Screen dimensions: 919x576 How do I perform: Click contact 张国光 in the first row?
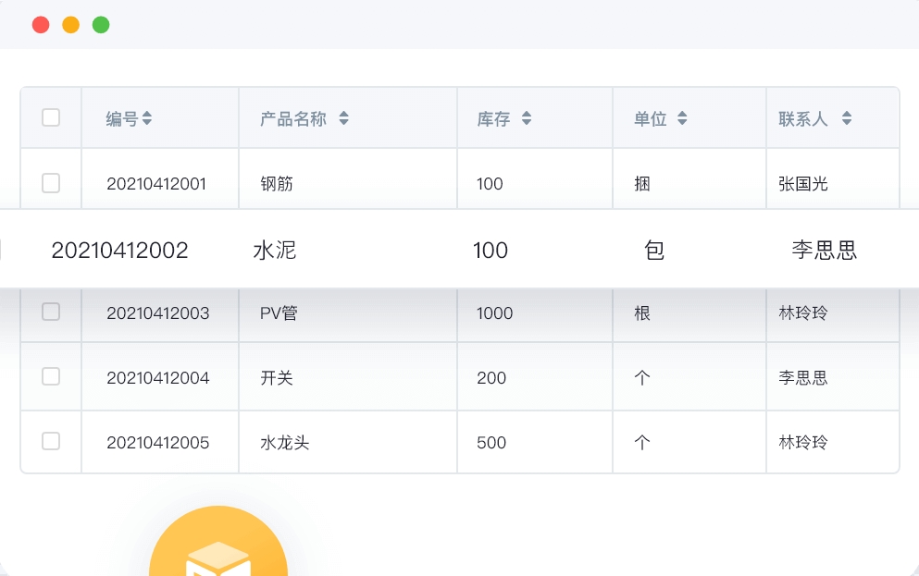point(803,184)
